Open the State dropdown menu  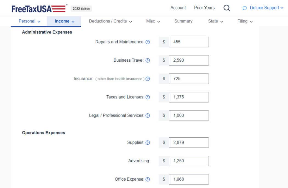click(x=216, y=21)
